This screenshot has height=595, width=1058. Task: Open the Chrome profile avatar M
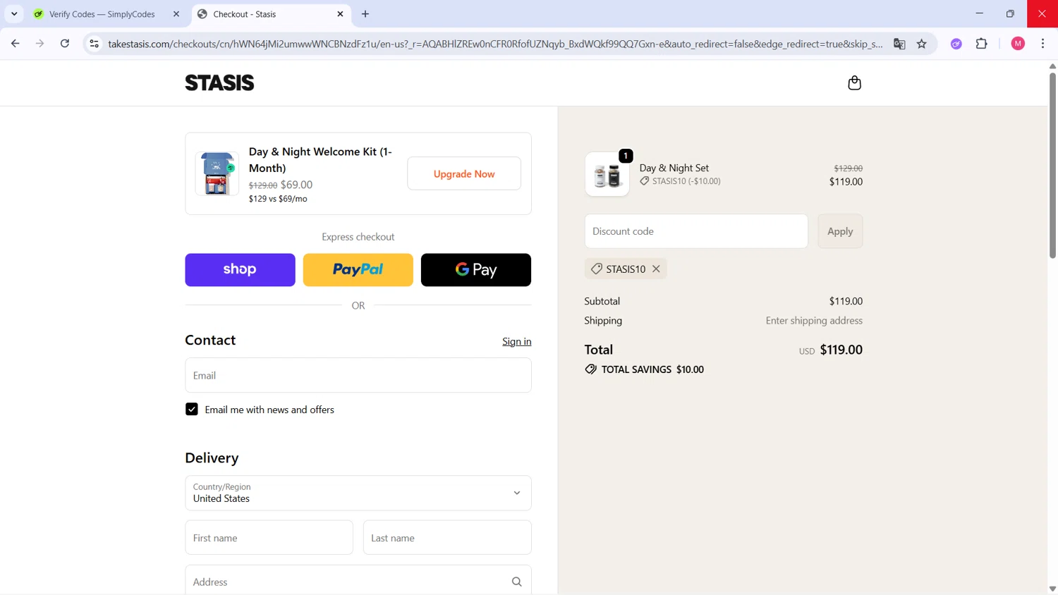pyautogui.click(x=1018, y=44)
